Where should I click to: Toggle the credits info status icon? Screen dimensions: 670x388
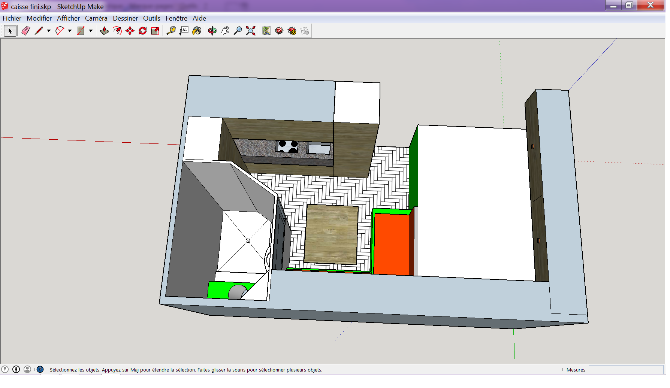(x=16, y=369)
